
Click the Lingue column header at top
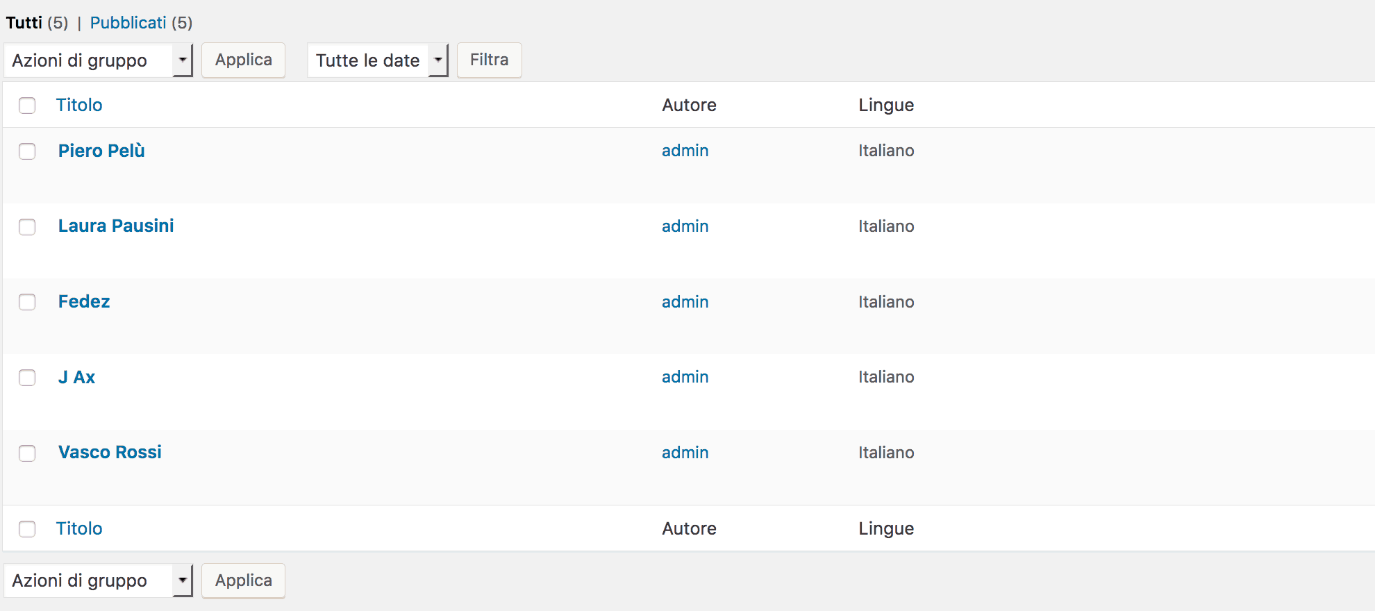[x=886, y=105]
